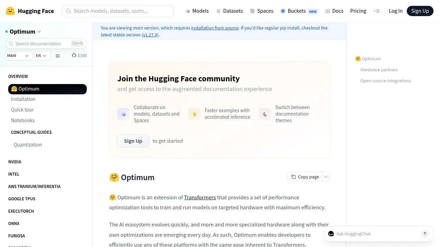
Task: Click the dark Sign Up button in header
Action: click(420, 11)
